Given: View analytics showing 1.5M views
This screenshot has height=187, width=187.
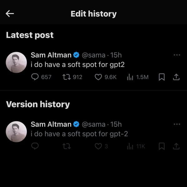Looking at the screenshot, I should [130, 77].
